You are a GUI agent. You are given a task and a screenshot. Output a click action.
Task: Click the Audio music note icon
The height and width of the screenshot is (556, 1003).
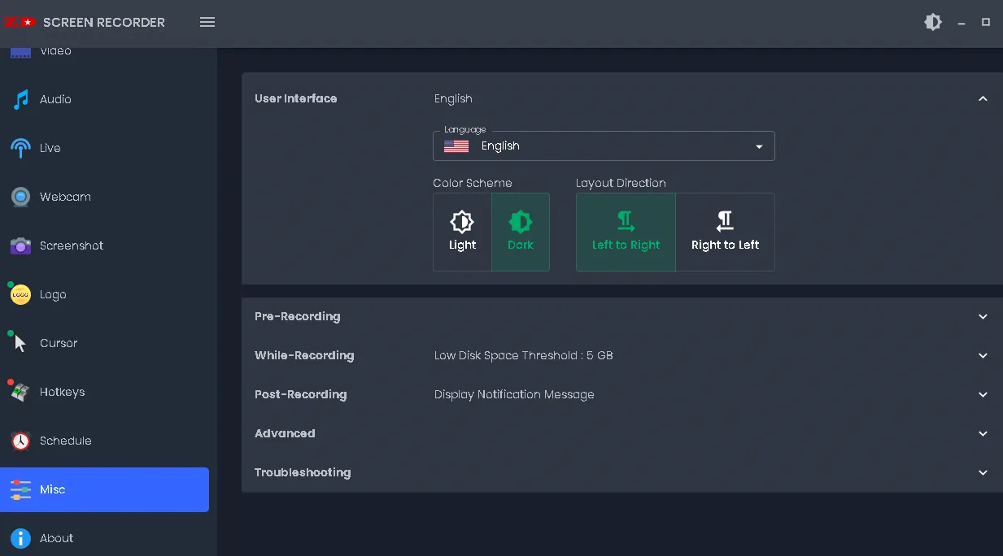point(21,99)
